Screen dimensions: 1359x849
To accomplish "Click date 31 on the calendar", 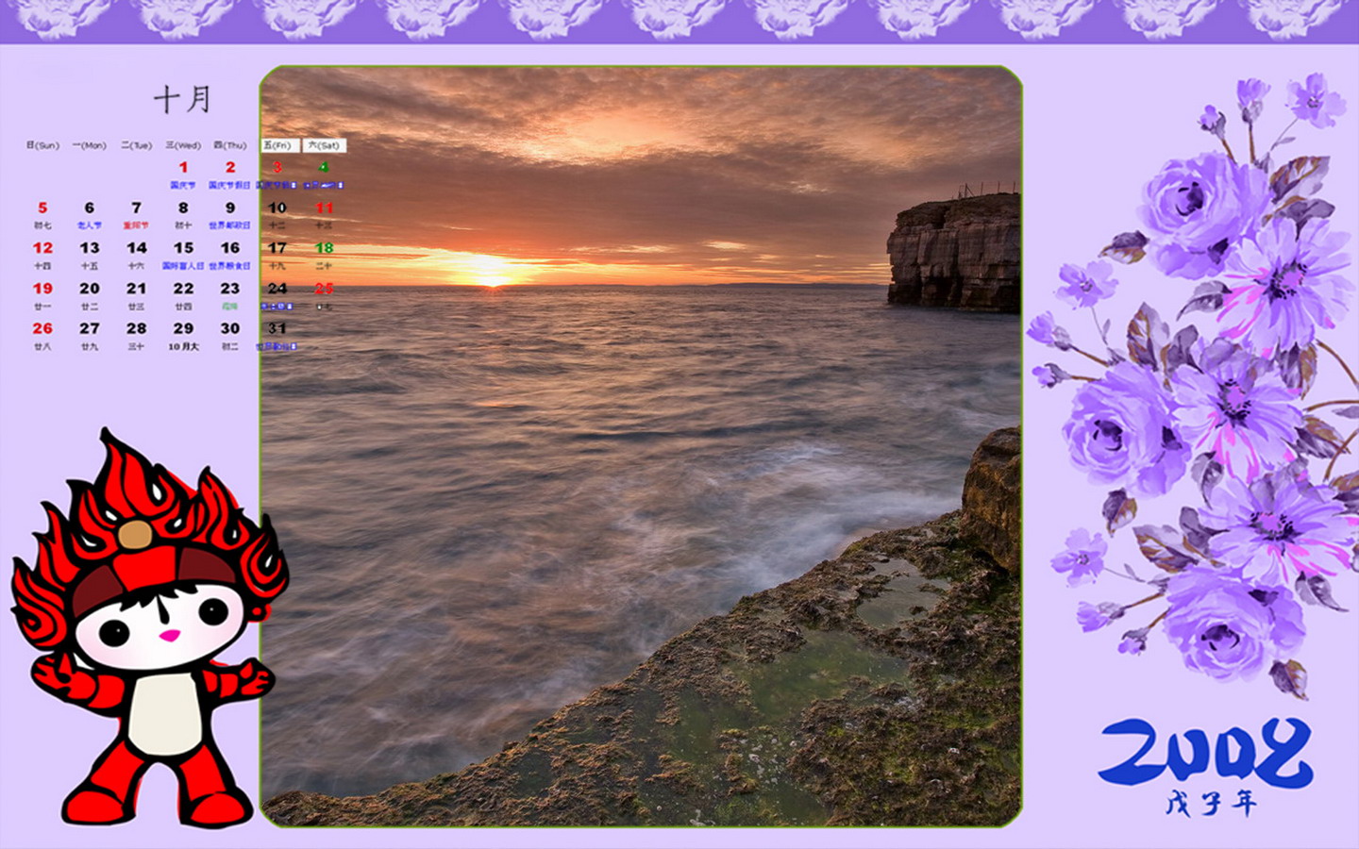I will click(x=277, y=328).
